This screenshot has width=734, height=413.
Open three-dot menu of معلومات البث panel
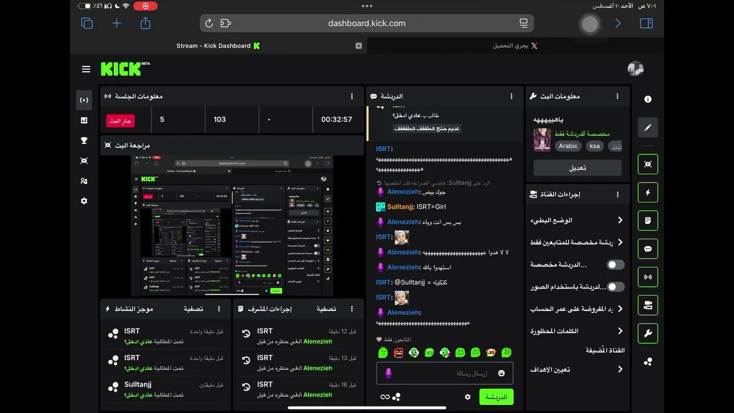[x=618, y=96]
